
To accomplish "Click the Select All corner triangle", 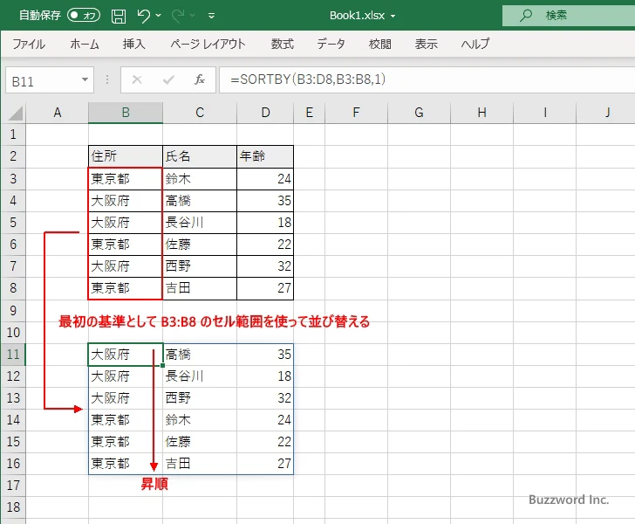I will pos(15,113).
